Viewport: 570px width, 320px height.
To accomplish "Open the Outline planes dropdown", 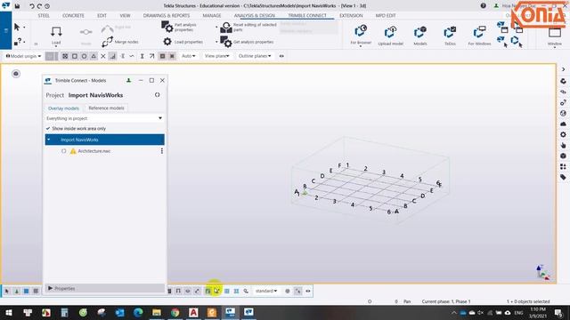I will (x=255, y=56).
